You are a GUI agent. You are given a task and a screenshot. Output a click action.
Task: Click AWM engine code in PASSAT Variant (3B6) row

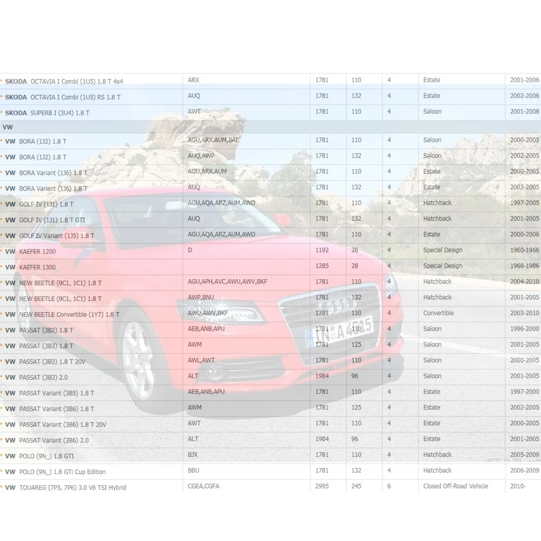point(195,407)
